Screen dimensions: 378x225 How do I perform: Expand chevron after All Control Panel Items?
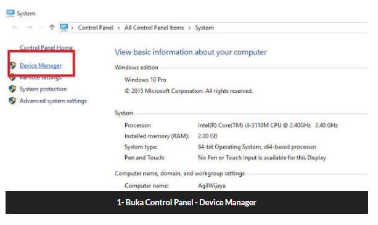[x=189, y=28]
